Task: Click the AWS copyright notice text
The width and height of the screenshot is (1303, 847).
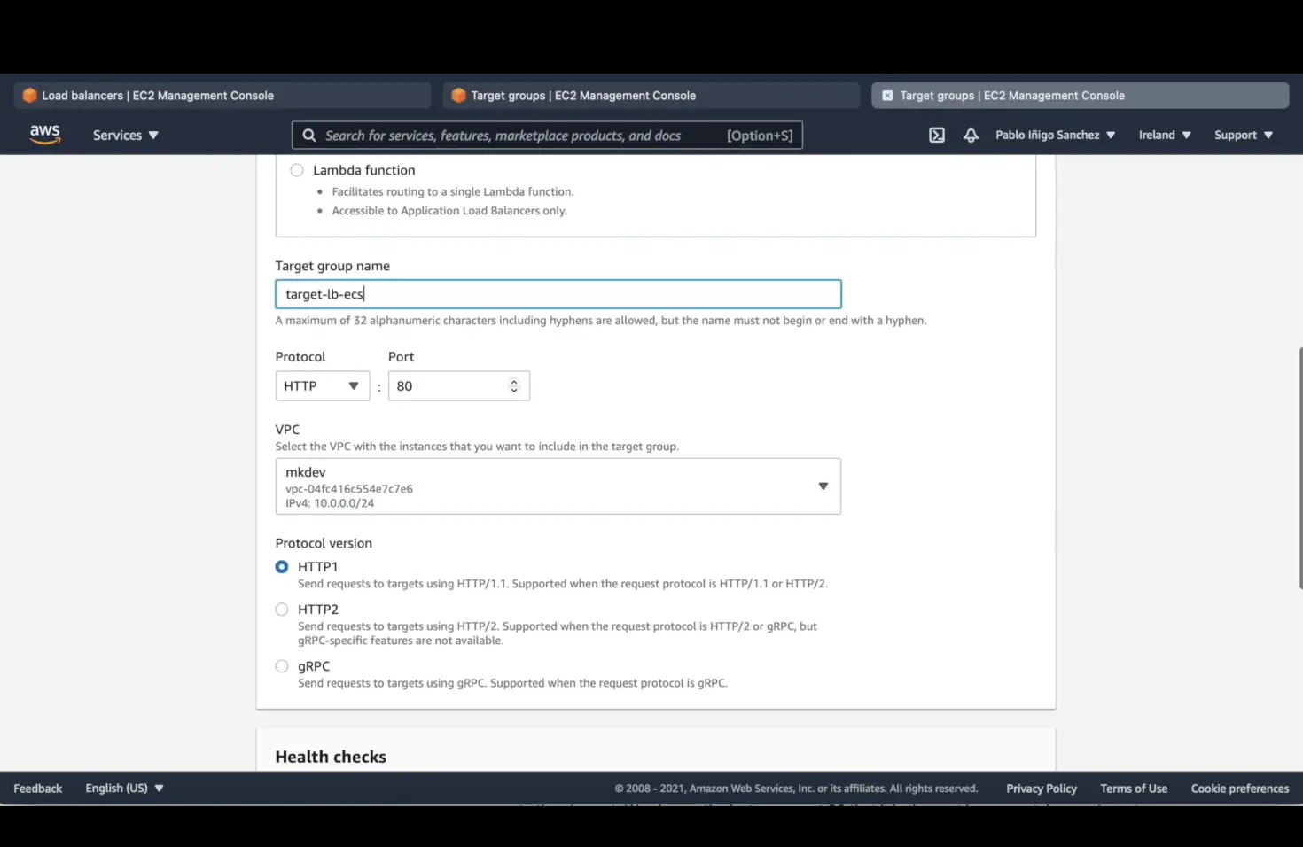Action: (x=796, y=789)
